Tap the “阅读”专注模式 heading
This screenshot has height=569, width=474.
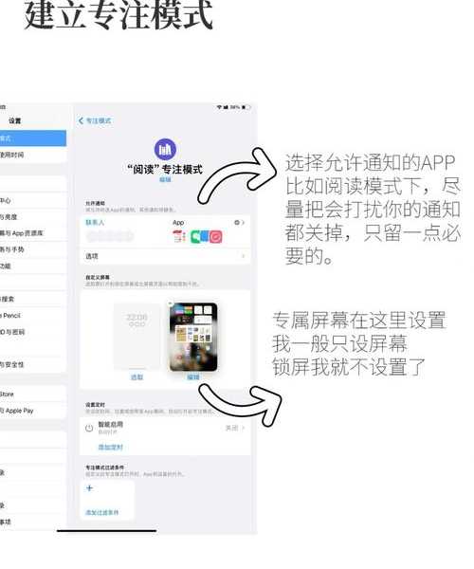pos(165,169)
